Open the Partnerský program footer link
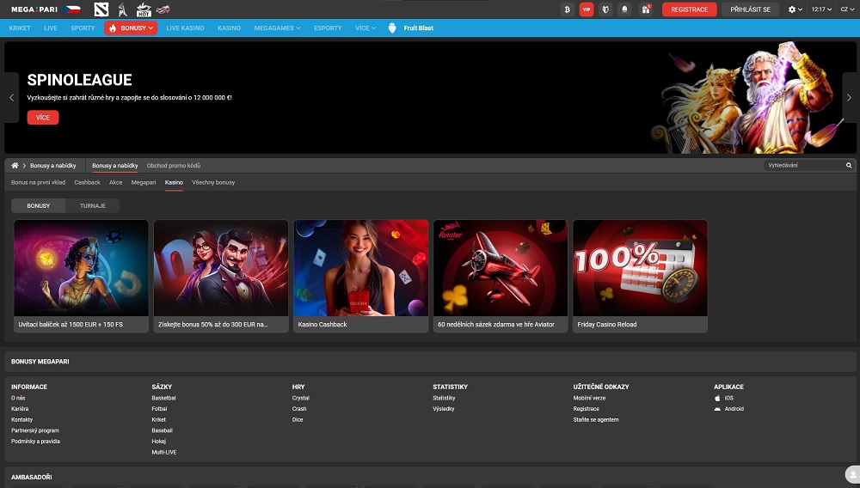860x488 pixels. pyautogui.click(x=35, y=430)
